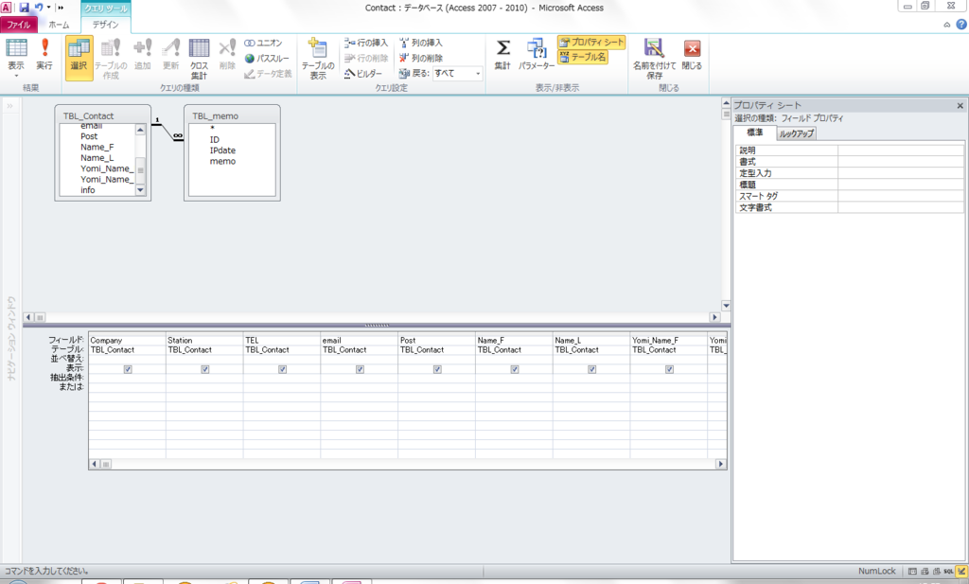Click 列の挿入 insert columns
This screenshot has width=969, height=584.
(421, 43)
